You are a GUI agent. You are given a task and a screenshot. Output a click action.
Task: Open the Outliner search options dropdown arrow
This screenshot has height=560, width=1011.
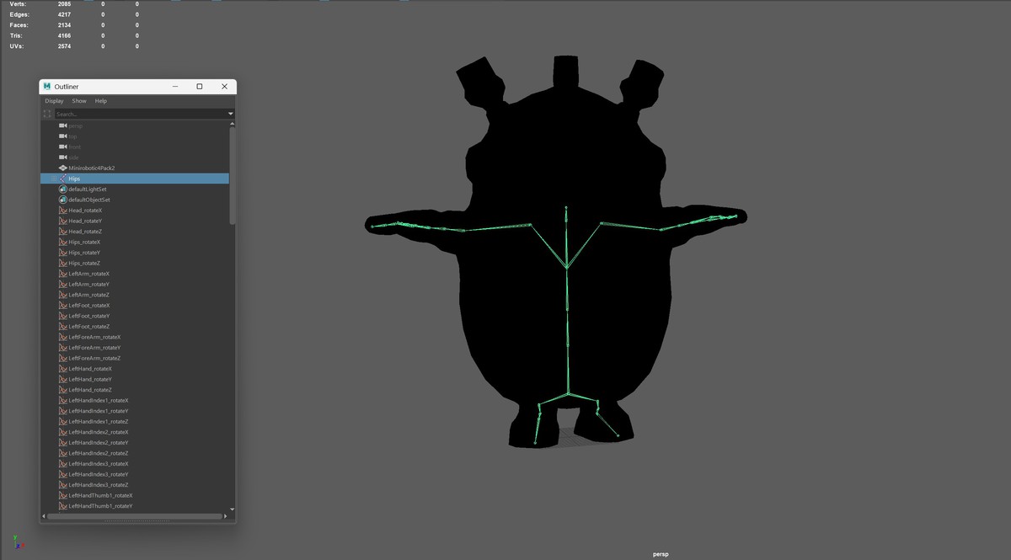(x=230, y=114)
